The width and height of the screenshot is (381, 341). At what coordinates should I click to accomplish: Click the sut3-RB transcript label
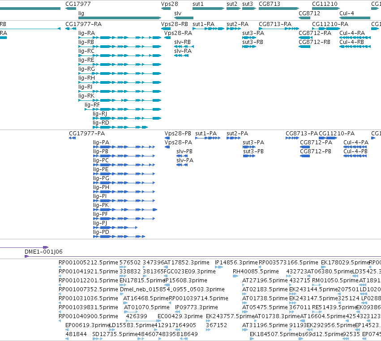click(x=253, y=42)
